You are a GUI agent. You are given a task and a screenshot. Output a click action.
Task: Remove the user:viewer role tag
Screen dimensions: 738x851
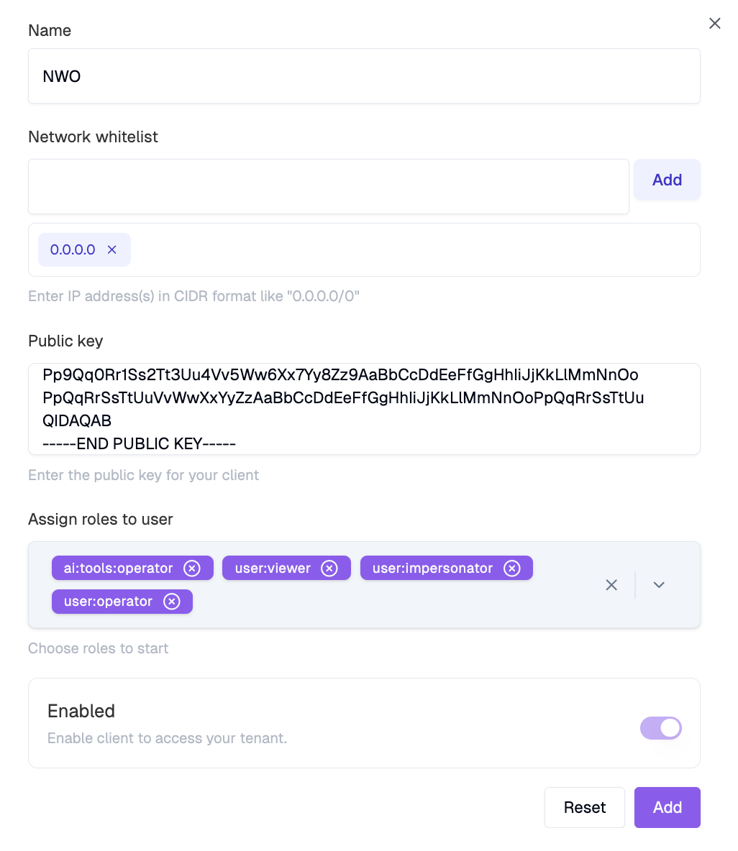[x=329, y=569]
